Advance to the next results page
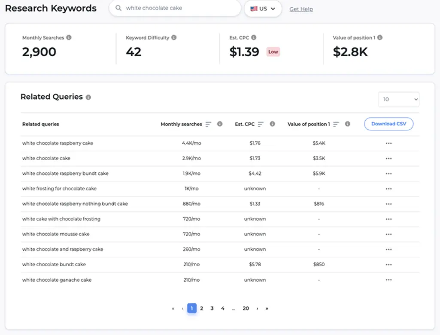 [x=257, y=308]
